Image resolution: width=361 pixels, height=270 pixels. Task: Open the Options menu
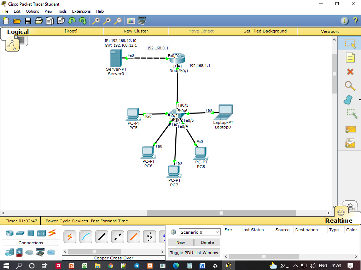33,11
